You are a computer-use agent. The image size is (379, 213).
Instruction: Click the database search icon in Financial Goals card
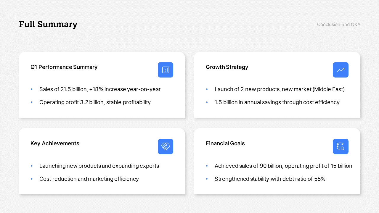[x=341, y=146]
